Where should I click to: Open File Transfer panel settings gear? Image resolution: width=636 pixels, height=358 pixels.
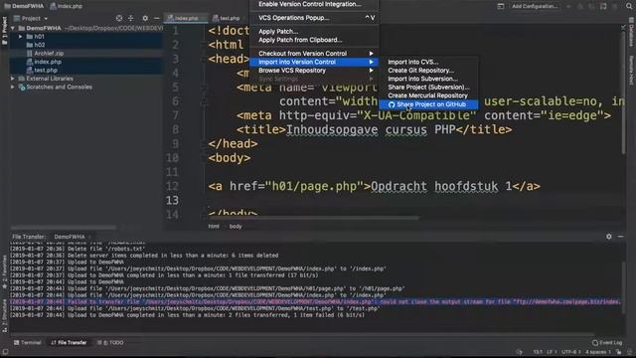609,237
